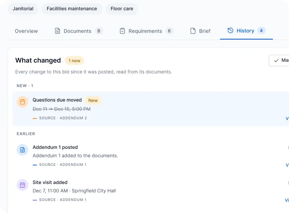This screenshot has width=289, height=213.
Task: Click the Brief page icon
Action: 193,31
